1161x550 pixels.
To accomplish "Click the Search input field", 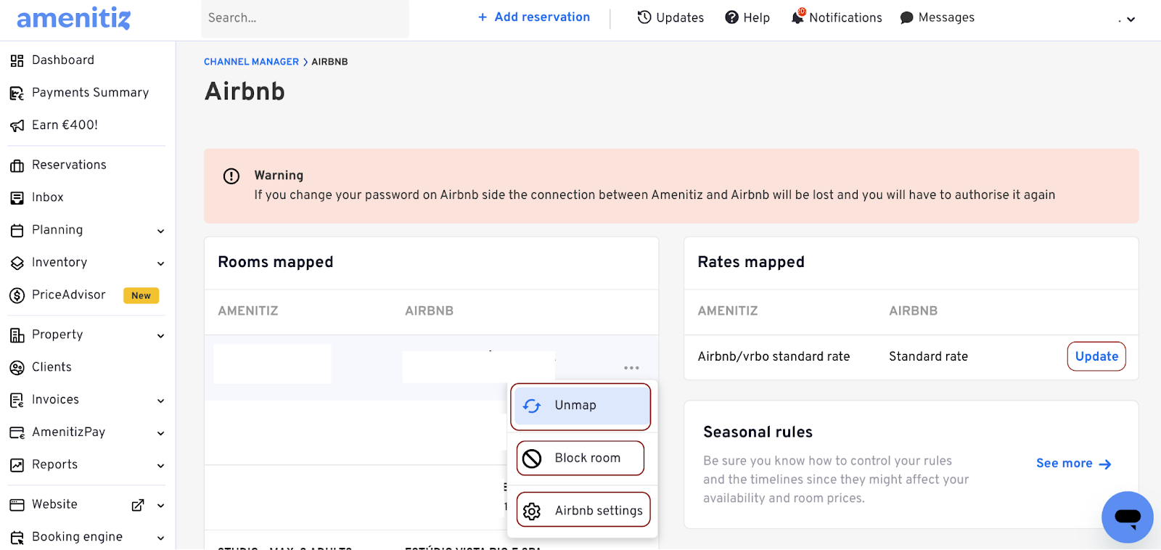I will point(305,18).
